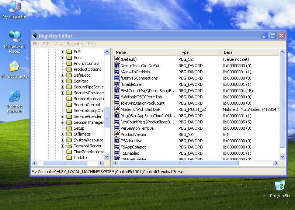295x210 pixels.
Task: Open the File menu
Action: tap(36, 44)
